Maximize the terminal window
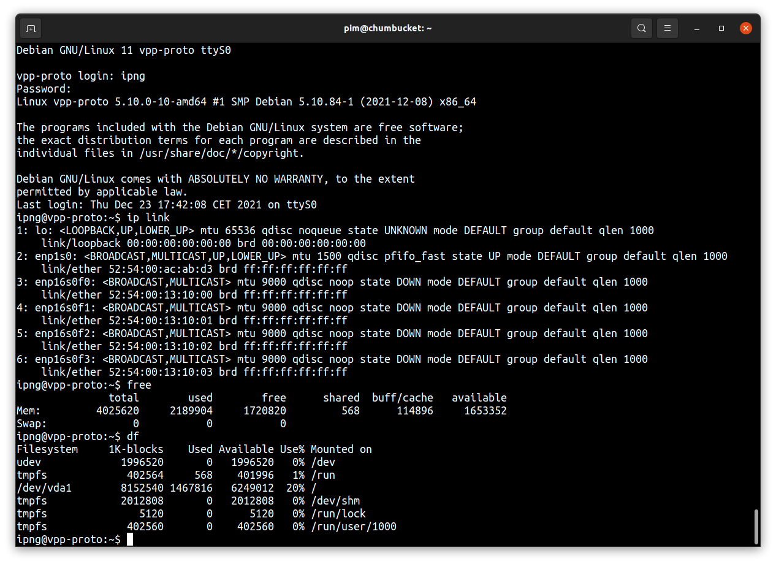Screen dimensions: 776x564 (721, 28)
